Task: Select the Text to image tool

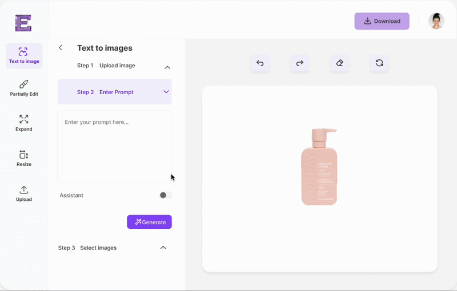Action: [24, 56]
